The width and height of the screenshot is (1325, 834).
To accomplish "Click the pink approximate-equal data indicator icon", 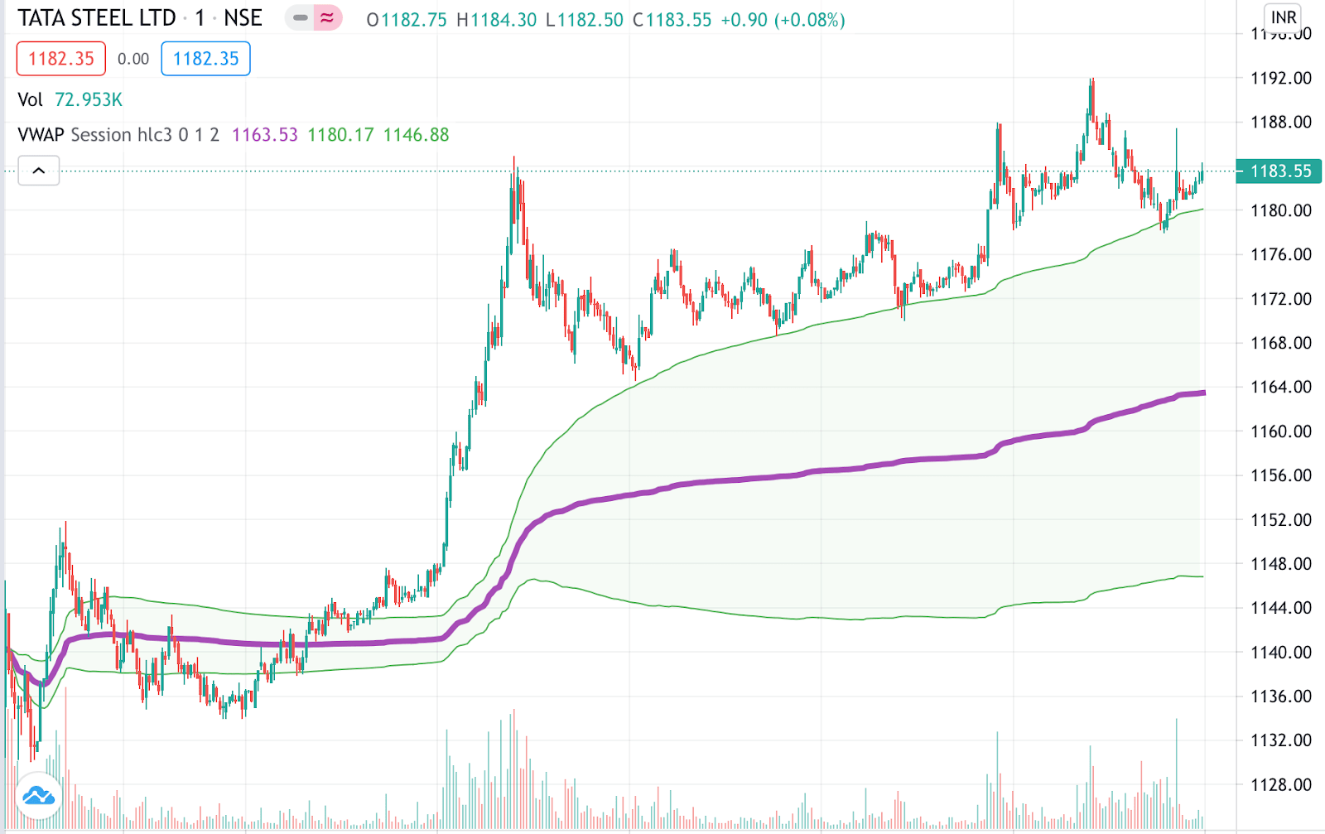I will click(328, 17).
